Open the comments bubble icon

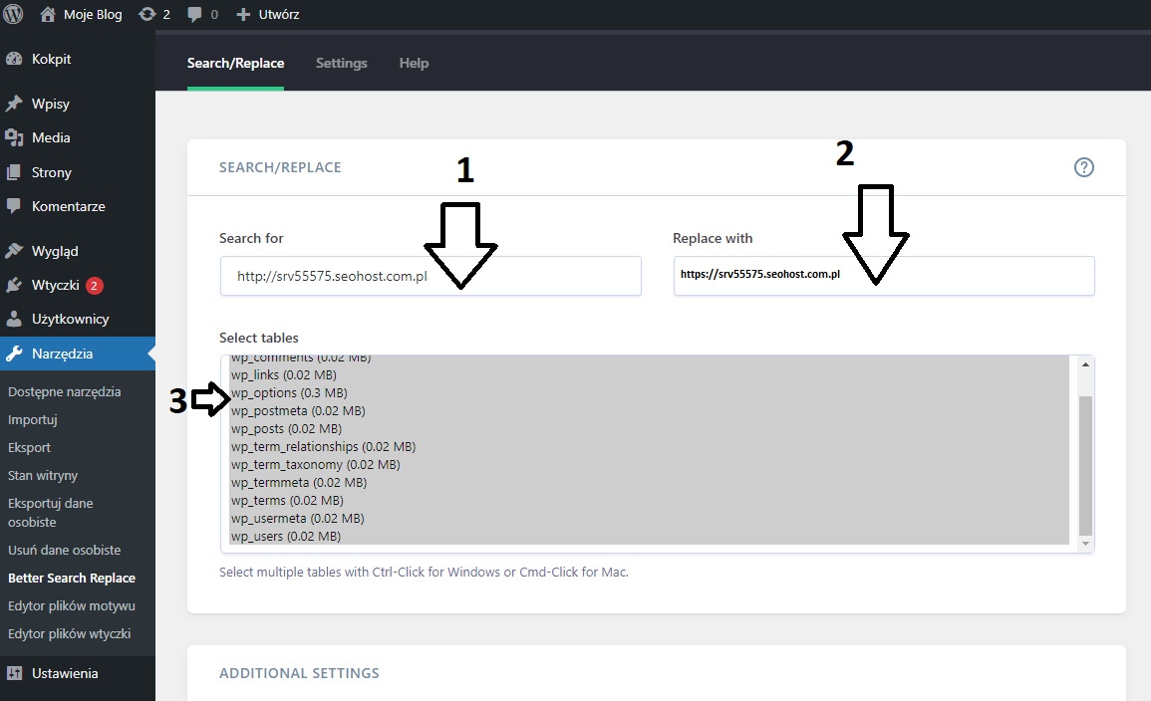coord(194,14)
